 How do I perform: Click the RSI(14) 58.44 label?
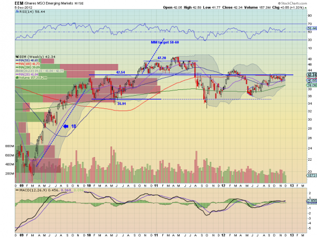pos(32,12)
